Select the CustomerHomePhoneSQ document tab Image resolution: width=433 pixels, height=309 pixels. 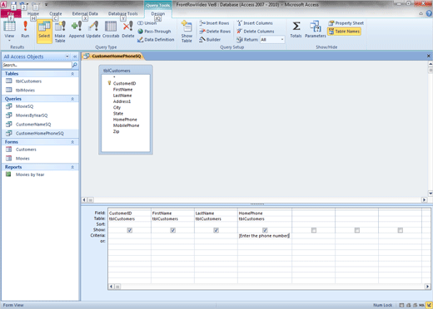tap(114, 56)
